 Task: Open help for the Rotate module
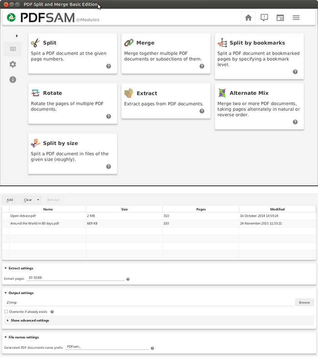[109, 116]
